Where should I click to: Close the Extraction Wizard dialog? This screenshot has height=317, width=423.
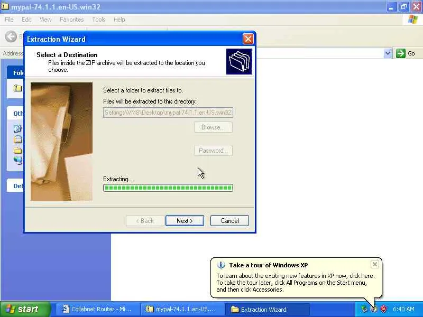(x=248, y=39)
